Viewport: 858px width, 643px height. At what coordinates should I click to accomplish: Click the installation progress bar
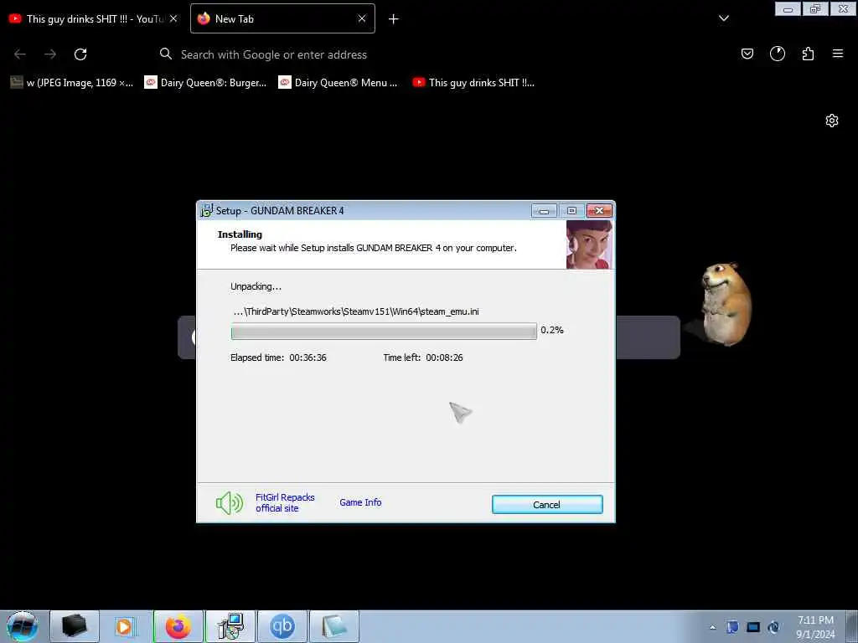coord(384,331)
